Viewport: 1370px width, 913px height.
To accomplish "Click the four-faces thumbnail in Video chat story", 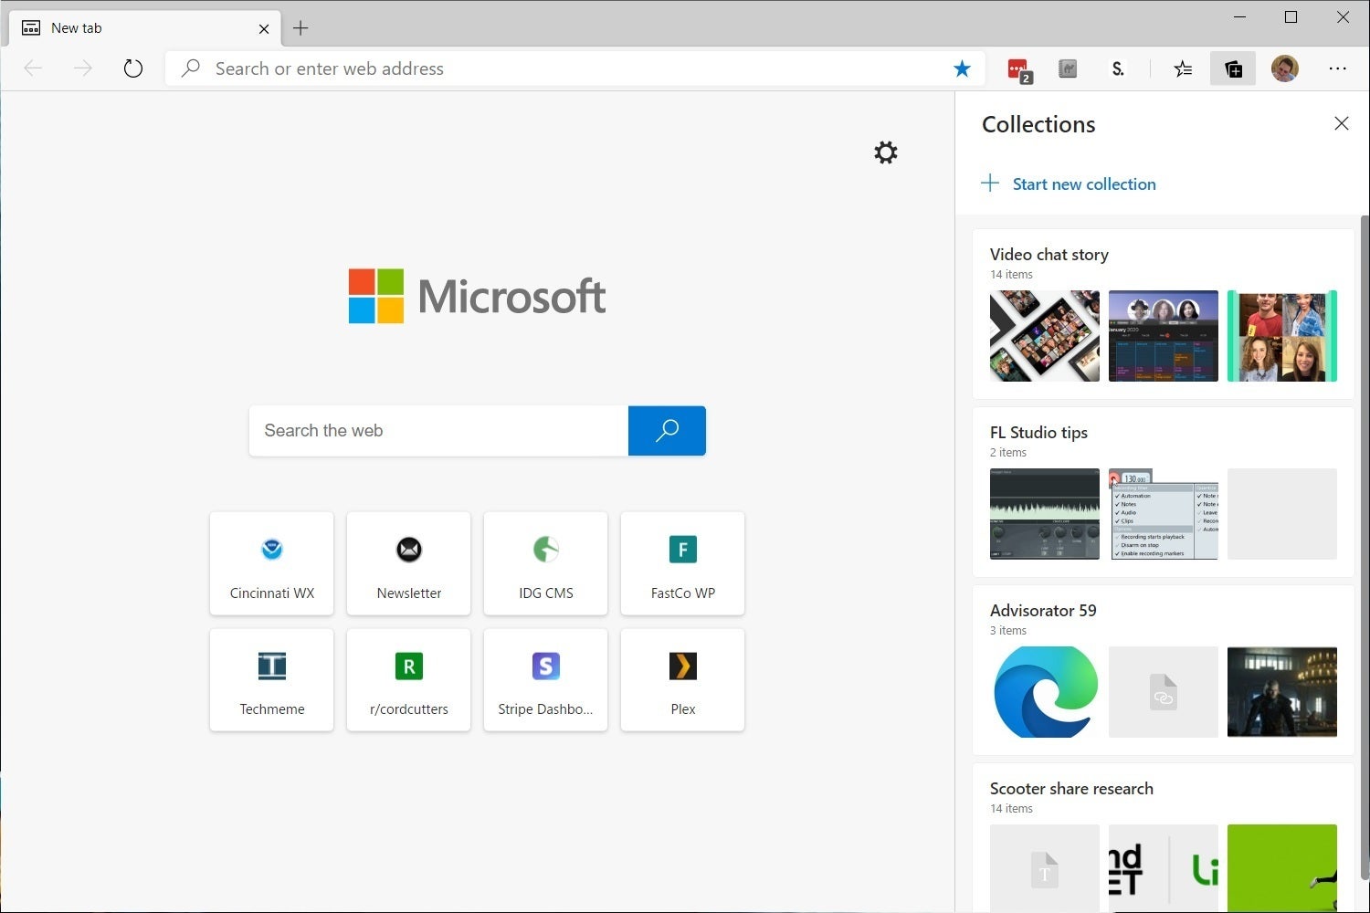I will 1282,336.
